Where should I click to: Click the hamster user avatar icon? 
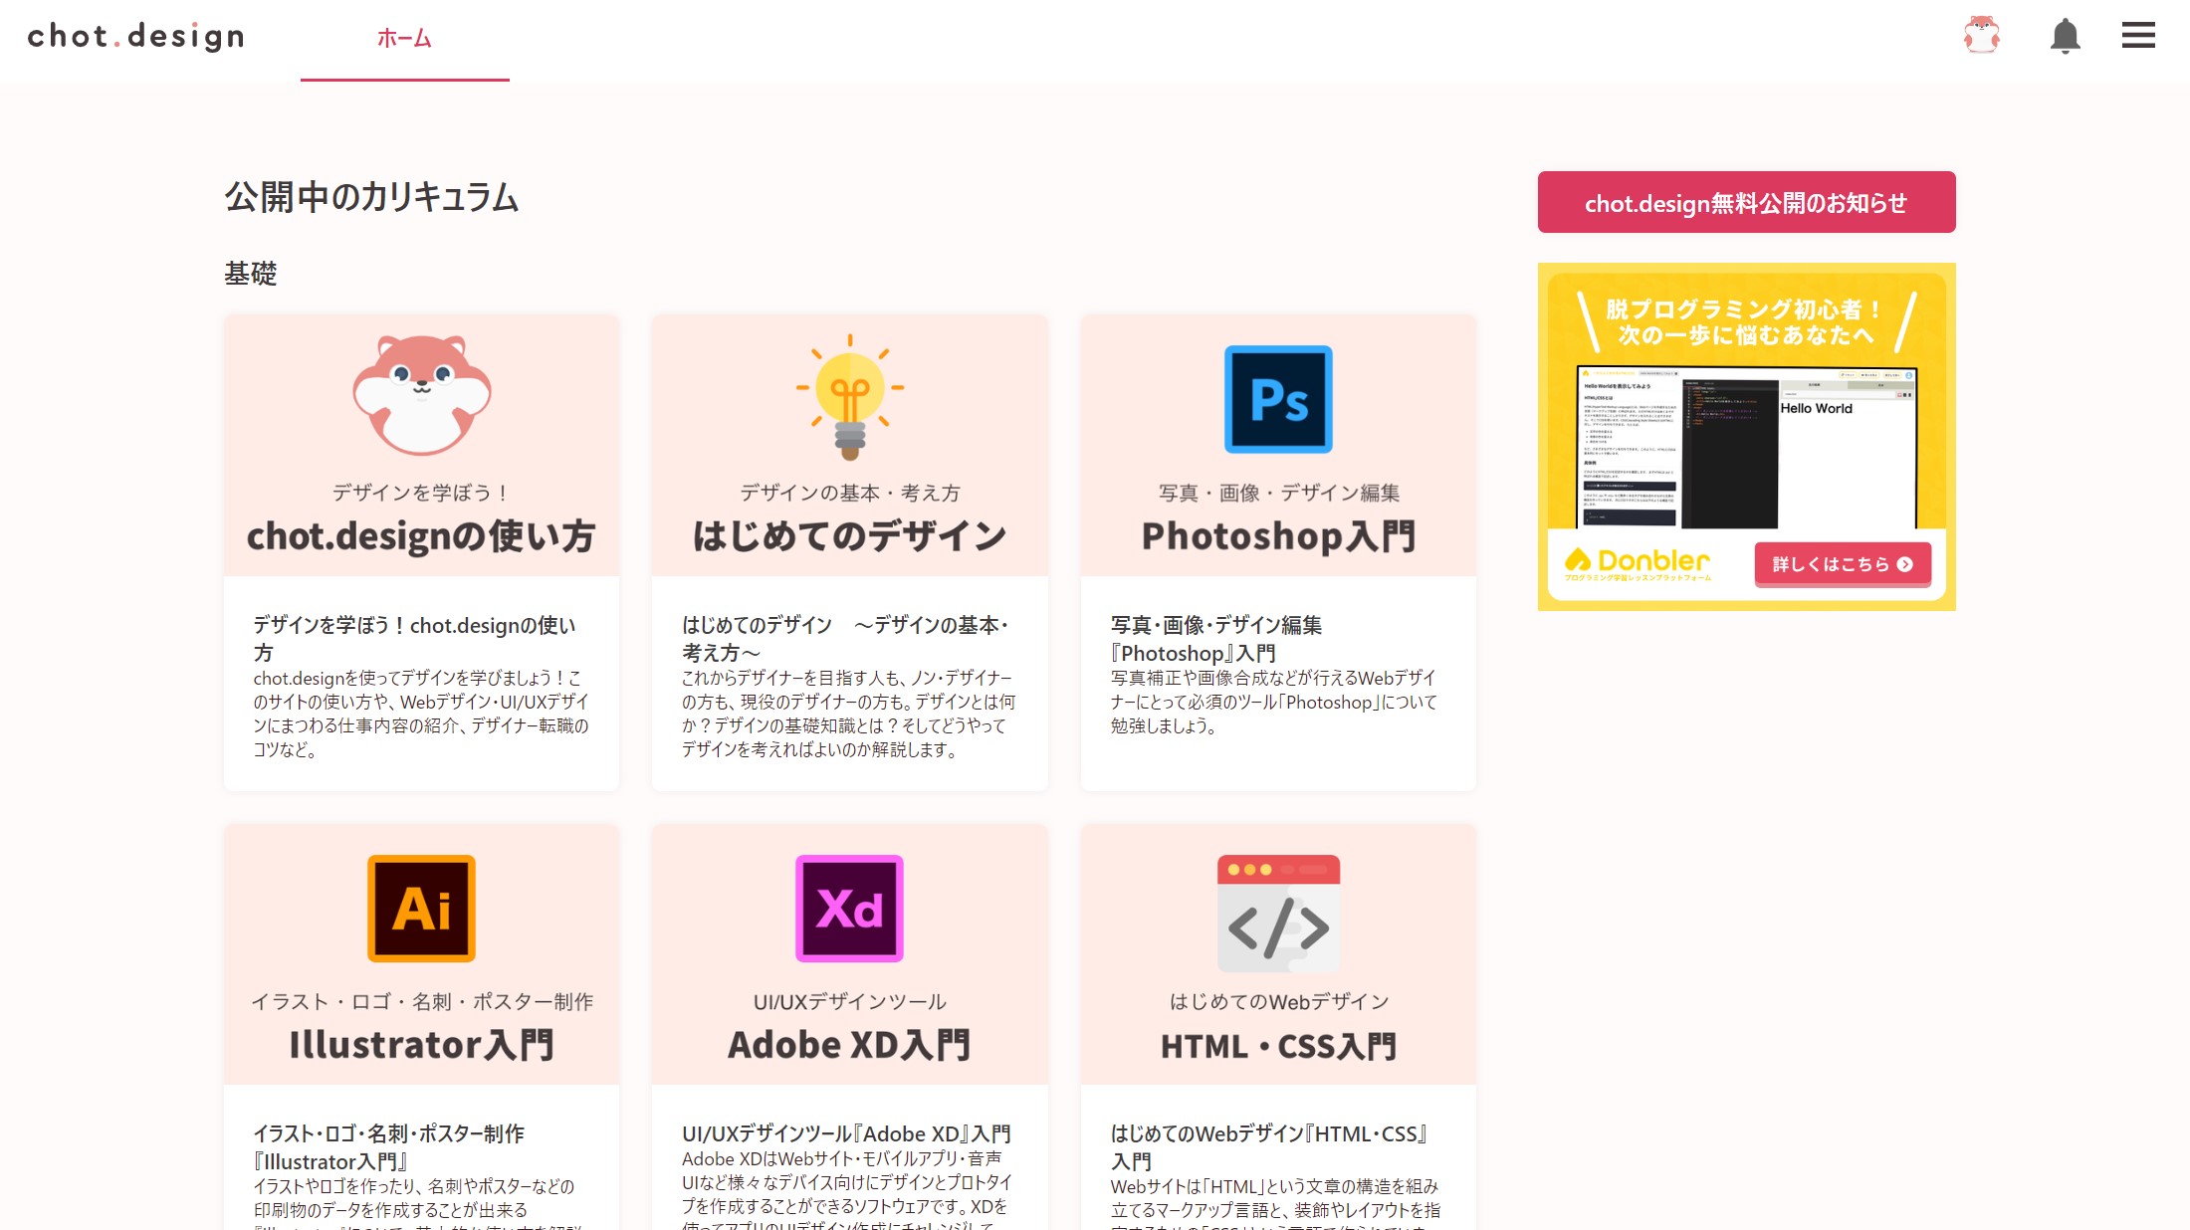(x=1981, y=36)
